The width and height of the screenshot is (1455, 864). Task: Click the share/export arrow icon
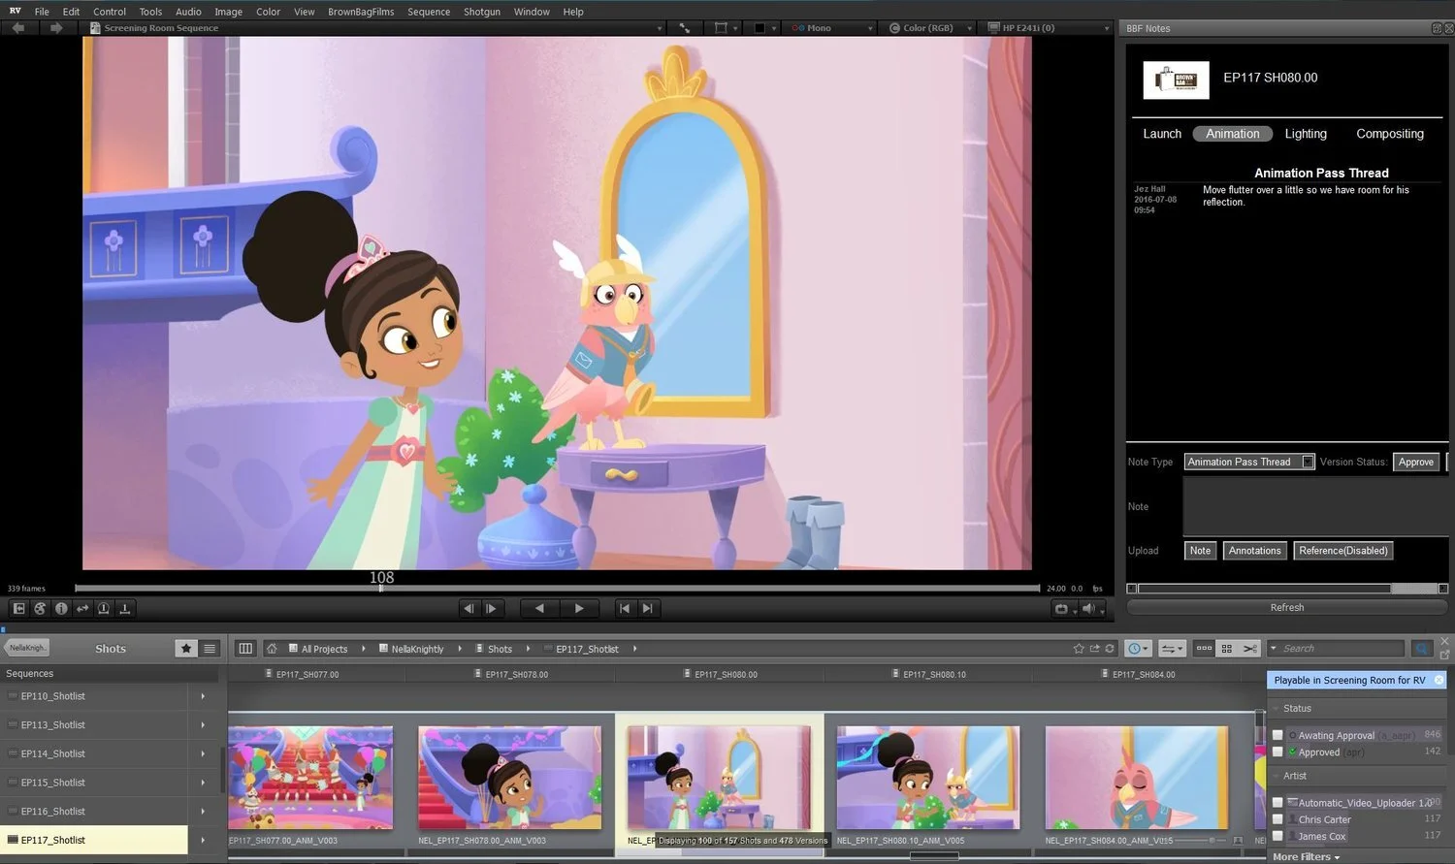pos(1095,649)
